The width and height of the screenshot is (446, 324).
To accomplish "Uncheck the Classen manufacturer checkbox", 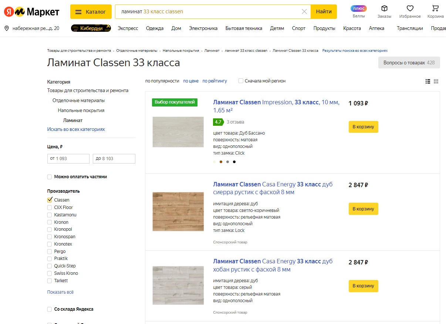I will 50,200.
